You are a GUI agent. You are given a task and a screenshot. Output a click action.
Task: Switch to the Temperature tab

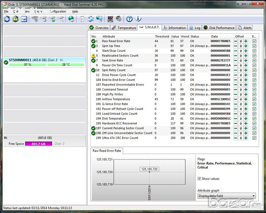coord(124,28)
